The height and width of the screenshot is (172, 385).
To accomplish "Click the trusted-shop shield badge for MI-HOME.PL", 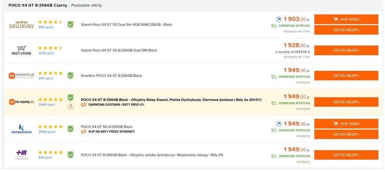I will [70, 98].
